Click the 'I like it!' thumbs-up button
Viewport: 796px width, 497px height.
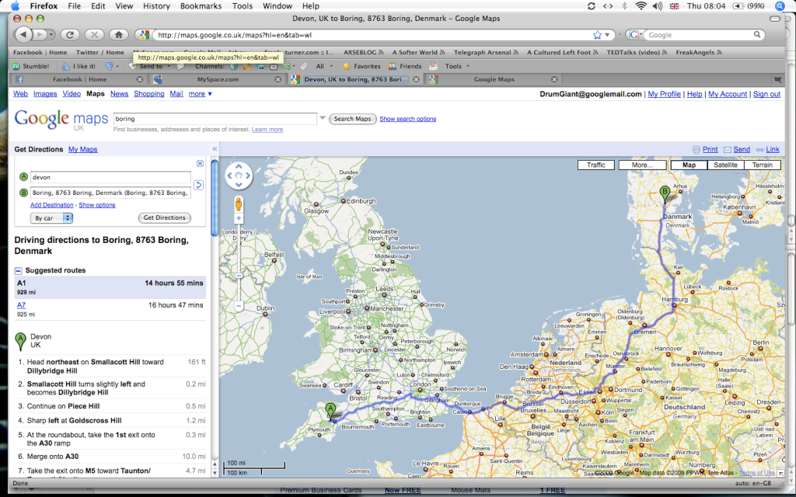[79, 66]
